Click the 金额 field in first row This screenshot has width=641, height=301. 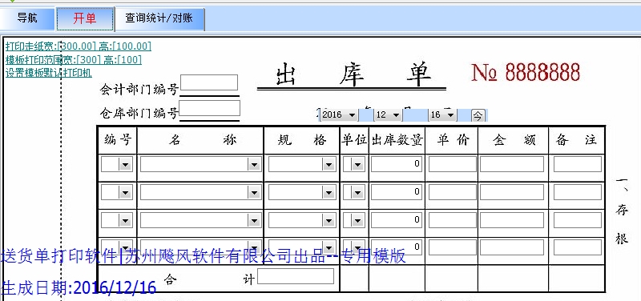click(512, 164)
